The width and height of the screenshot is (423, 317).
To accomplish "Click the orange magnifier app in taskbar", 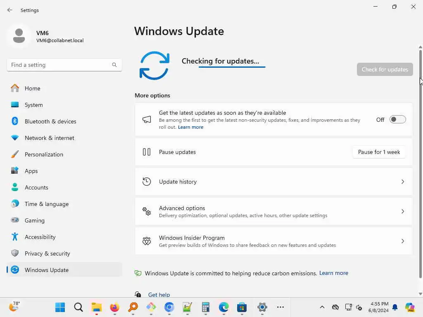I will (x=133, y=307).
